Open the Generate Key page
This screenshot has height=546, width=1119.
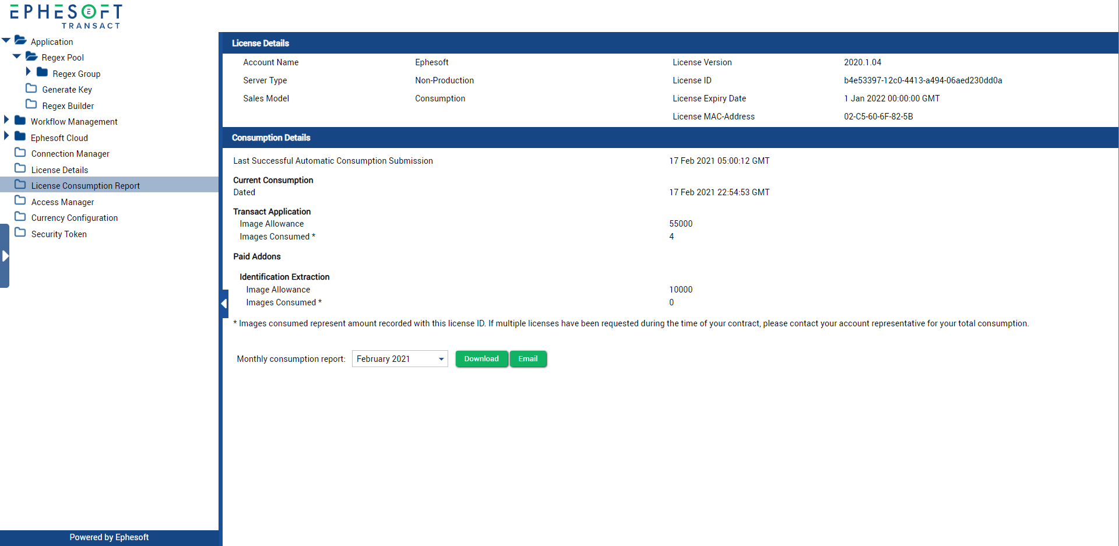(x=67, y=90)
